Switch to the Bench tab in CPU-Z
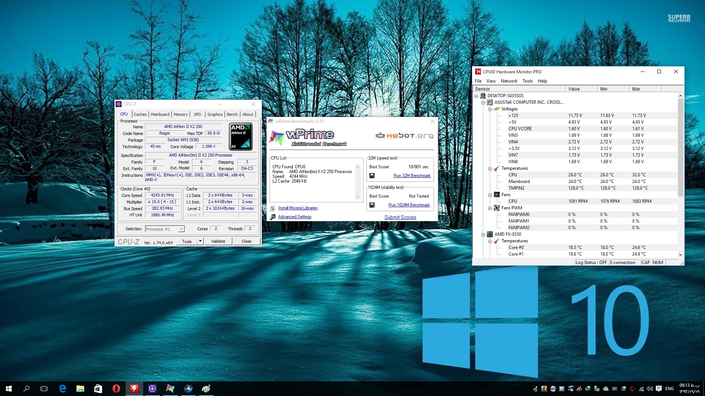 click(232, 114)
